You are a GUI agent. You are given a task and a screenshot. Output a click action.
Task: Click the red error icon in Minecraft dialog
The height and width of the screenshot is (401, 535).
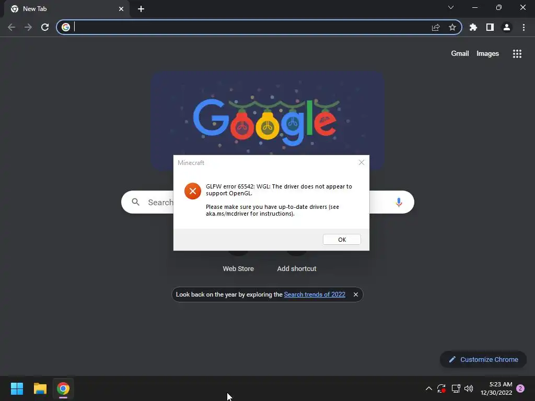pyautogui.click(x=193, y=191)
